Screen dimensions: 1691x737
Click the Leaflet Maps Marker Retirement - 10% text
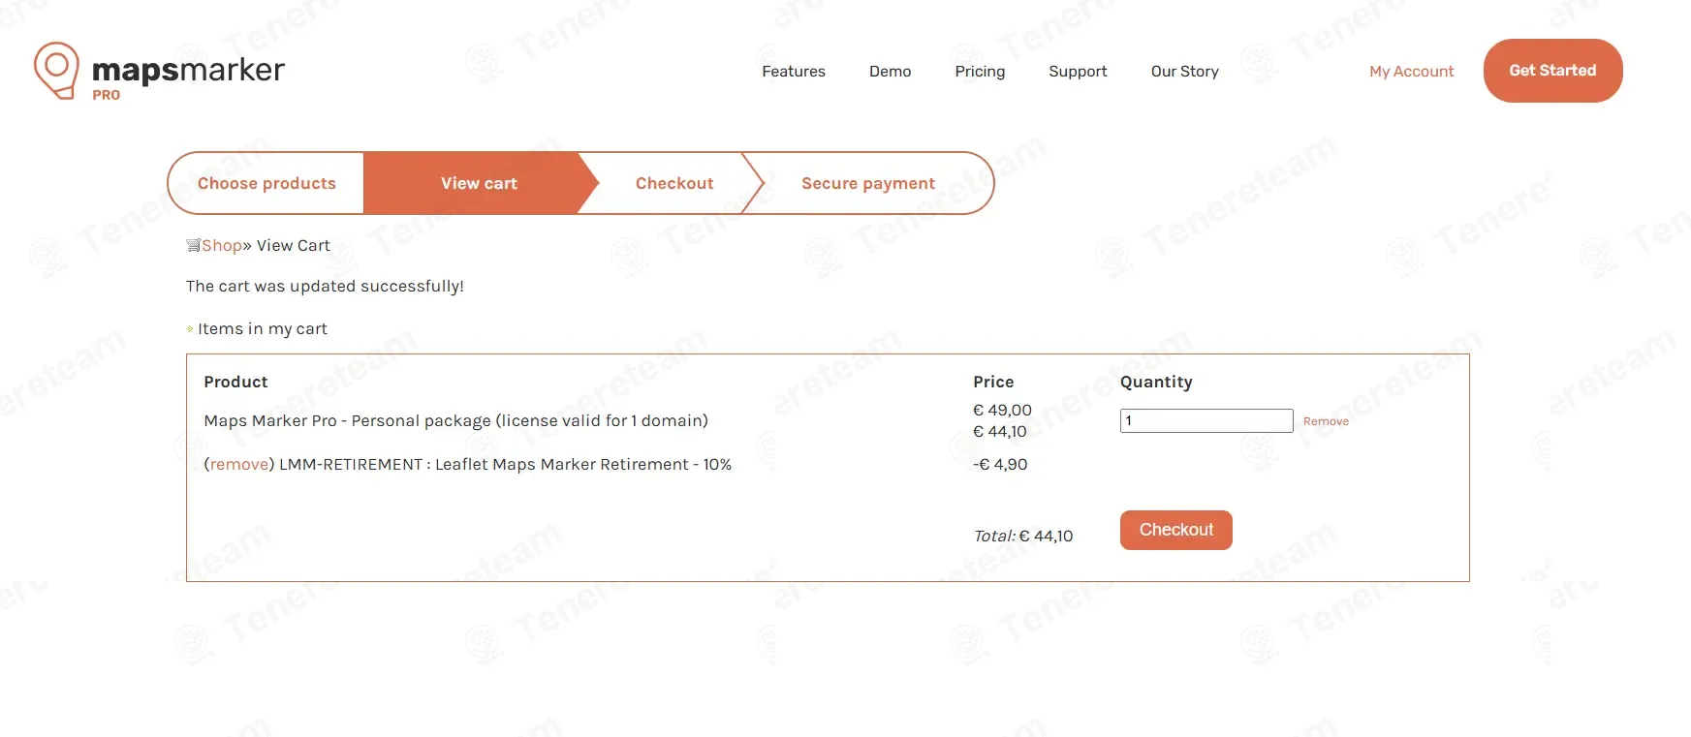(x=583, y=464)
